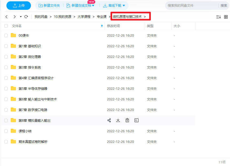Sort by 修改时间 column header
This screenshot has height=166, width=230.
(x=113, y=26)
